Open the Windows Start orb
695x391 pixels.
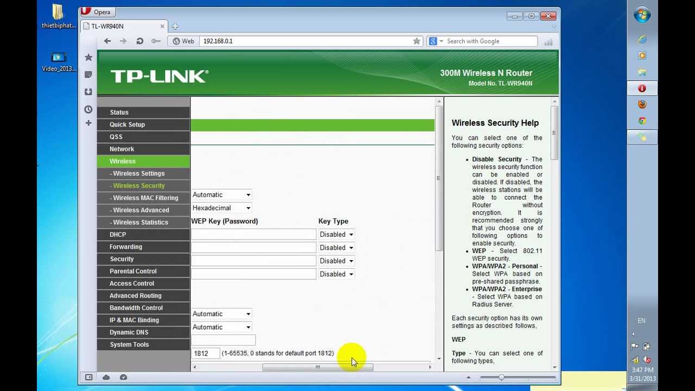tap(642, 15)
